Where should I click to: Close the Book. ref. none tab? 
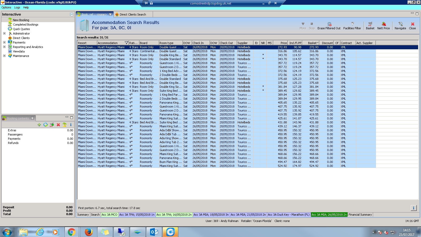(110, 14)
